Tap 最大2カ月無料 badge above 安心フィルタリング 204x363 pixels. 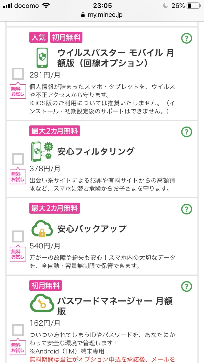[55, 131]
